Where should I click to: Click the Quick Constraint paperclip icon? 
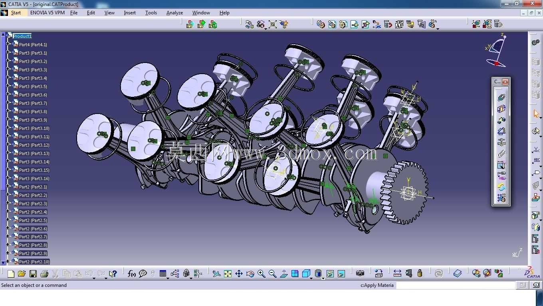coord(501,153)
